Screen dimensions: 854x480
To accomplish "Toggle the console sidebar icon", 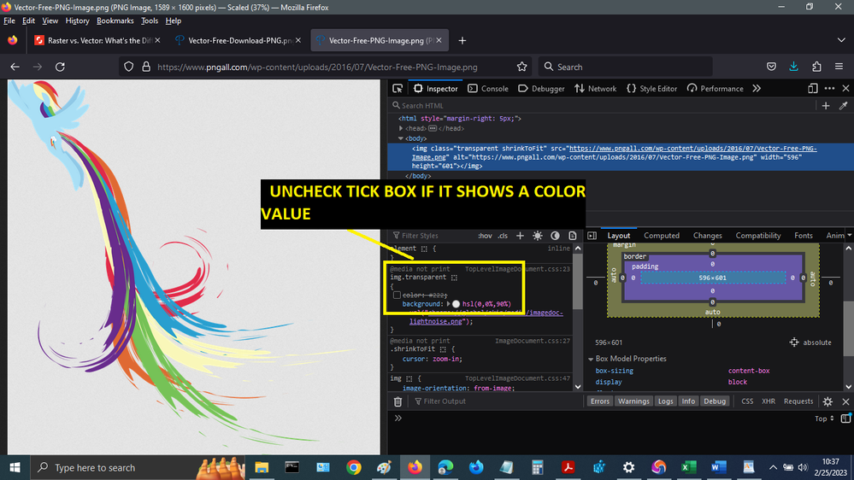I will [845, 418].
